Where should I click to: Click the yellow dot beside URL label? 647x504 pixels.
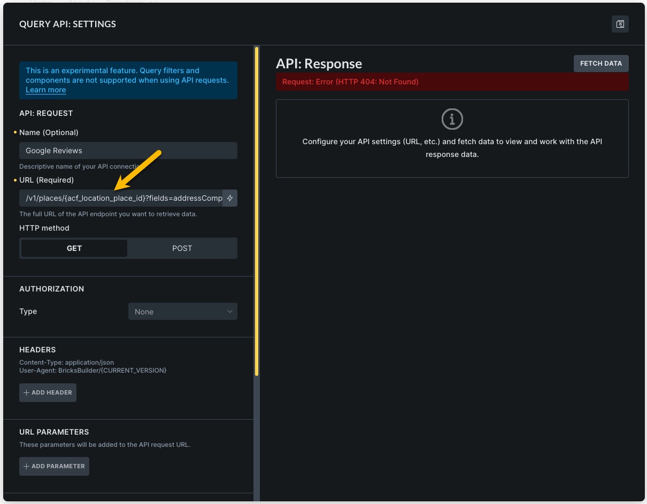tap(16, 180)
